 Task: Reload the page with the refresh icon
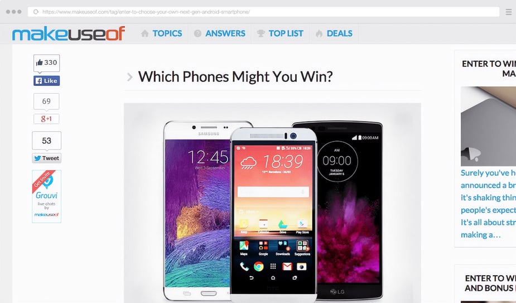pyautogui.click(x=36, y=12)
